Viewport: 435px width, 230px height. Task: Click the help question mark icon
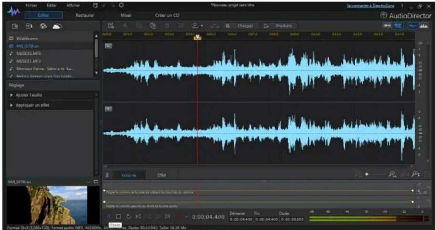(x=402, y=6)
